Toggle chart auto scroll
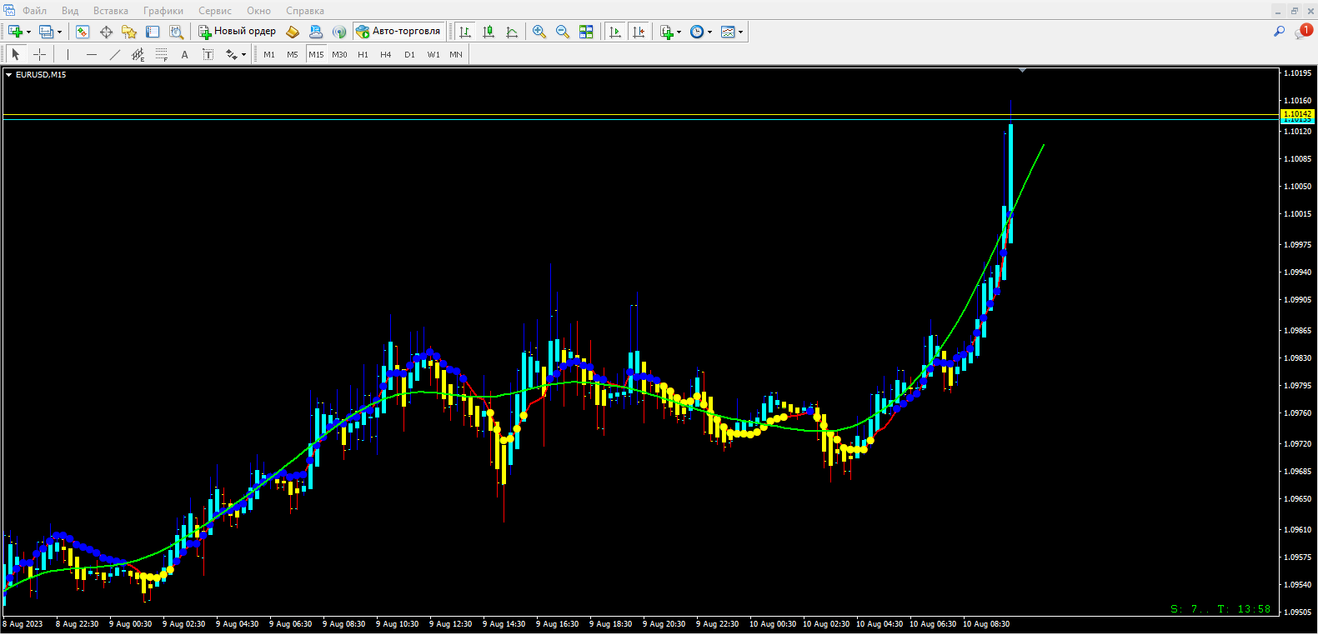The width and height of the screenshot is (1318, 635). coord(615,32)
